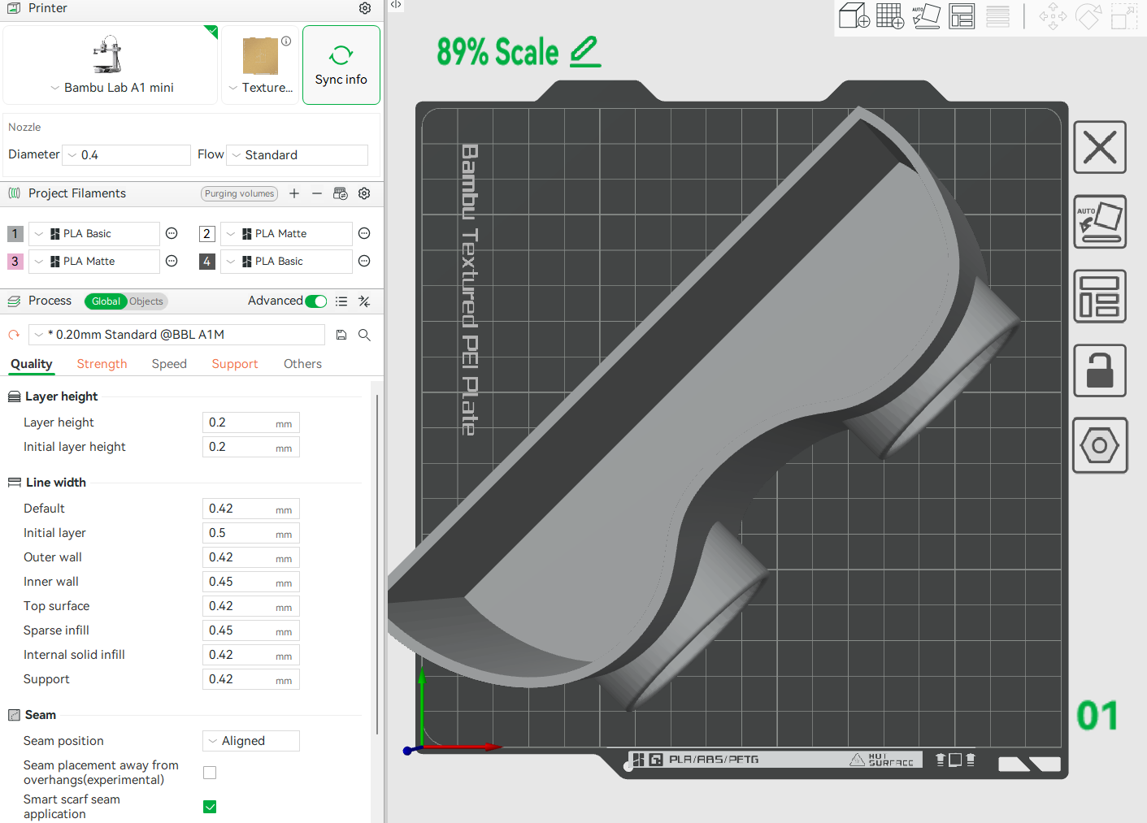The width and height of the screenshot is (1147, 823).
Task: Click the Arrange all objects toolbar icon
Action: click(962, 16)
